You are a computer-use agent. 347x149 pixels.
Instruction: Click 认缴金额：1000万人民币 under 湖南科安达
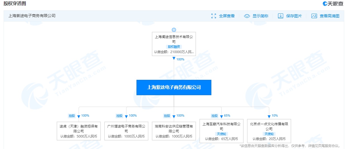coord(174,136)
